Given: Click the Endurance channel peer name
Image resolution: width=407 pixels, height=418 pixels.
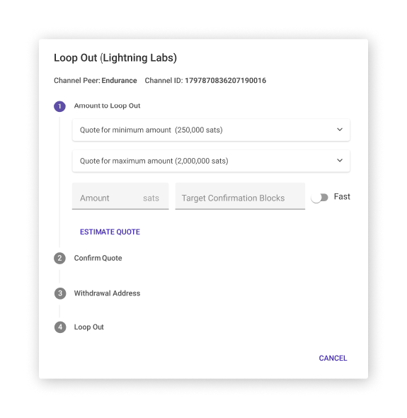Looking at the screenshot, I should pyautogui.click(x=119, y=81).
